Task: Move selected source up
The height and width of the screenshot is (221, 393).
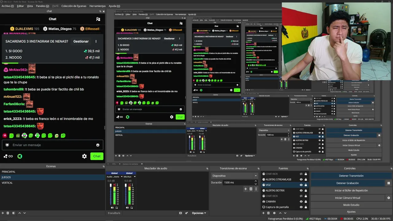Action: [x=280, y=213]
